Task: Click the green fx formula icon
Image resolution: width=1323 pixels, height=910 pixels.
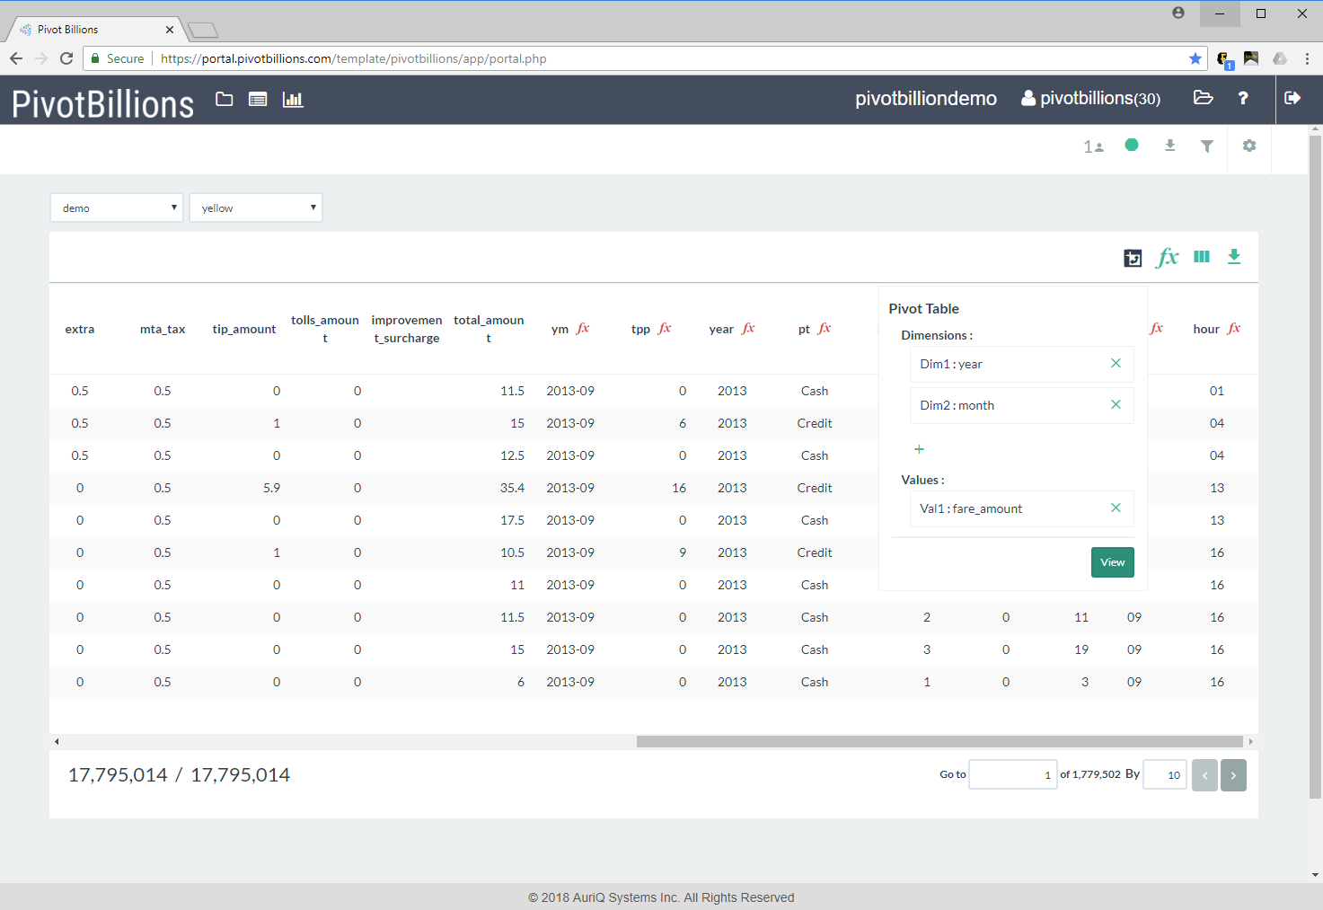Action: point(1168,258)
